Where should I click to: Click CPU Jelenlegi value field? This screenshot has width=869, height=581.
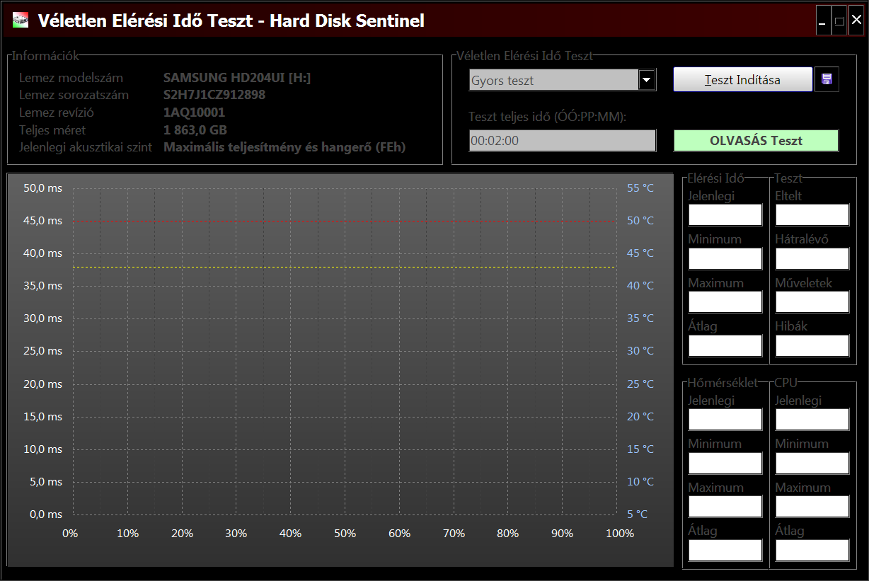point(812,420)
